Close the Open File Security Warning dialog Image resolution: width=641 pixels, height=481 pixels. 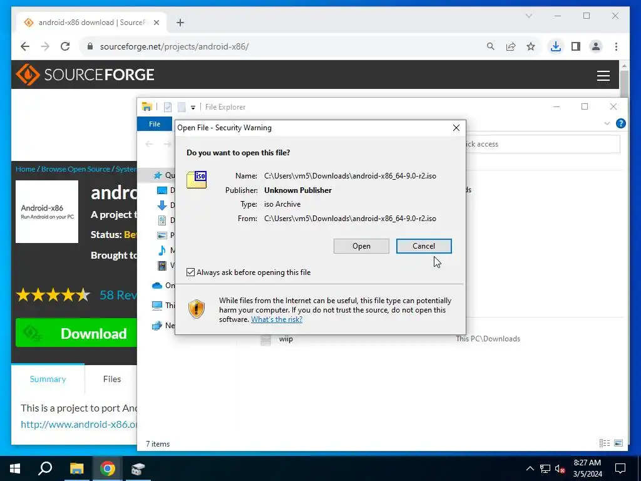coord(456,128)
